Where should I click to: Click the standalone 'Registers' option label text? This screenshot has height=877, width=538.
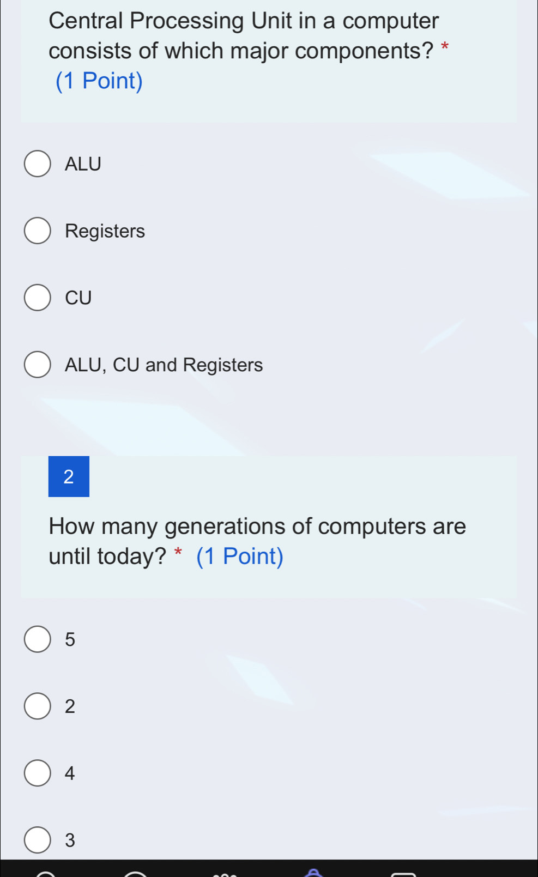[105, 231]
